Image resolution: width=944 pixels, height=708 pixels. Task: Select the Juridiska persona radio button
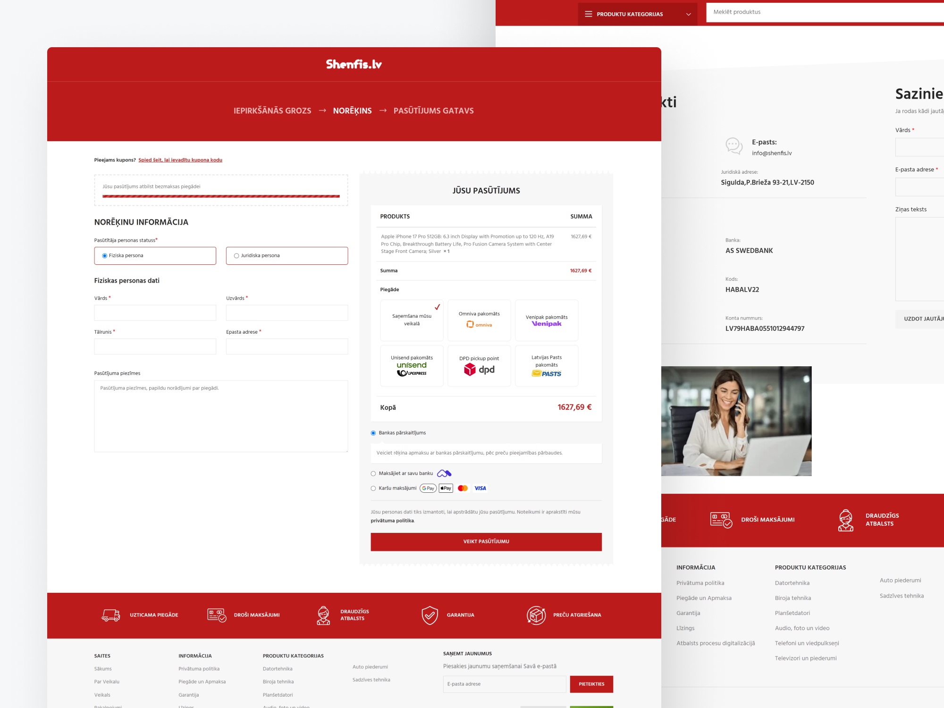click(236, 255)
